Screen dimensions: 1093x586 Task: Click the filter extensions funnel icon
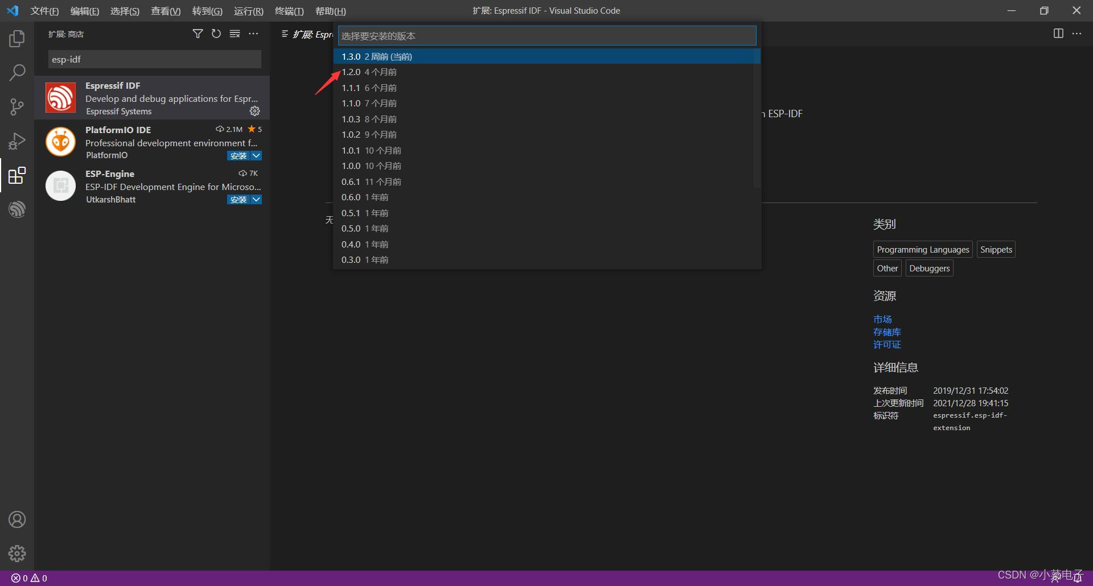click(198, 34)
